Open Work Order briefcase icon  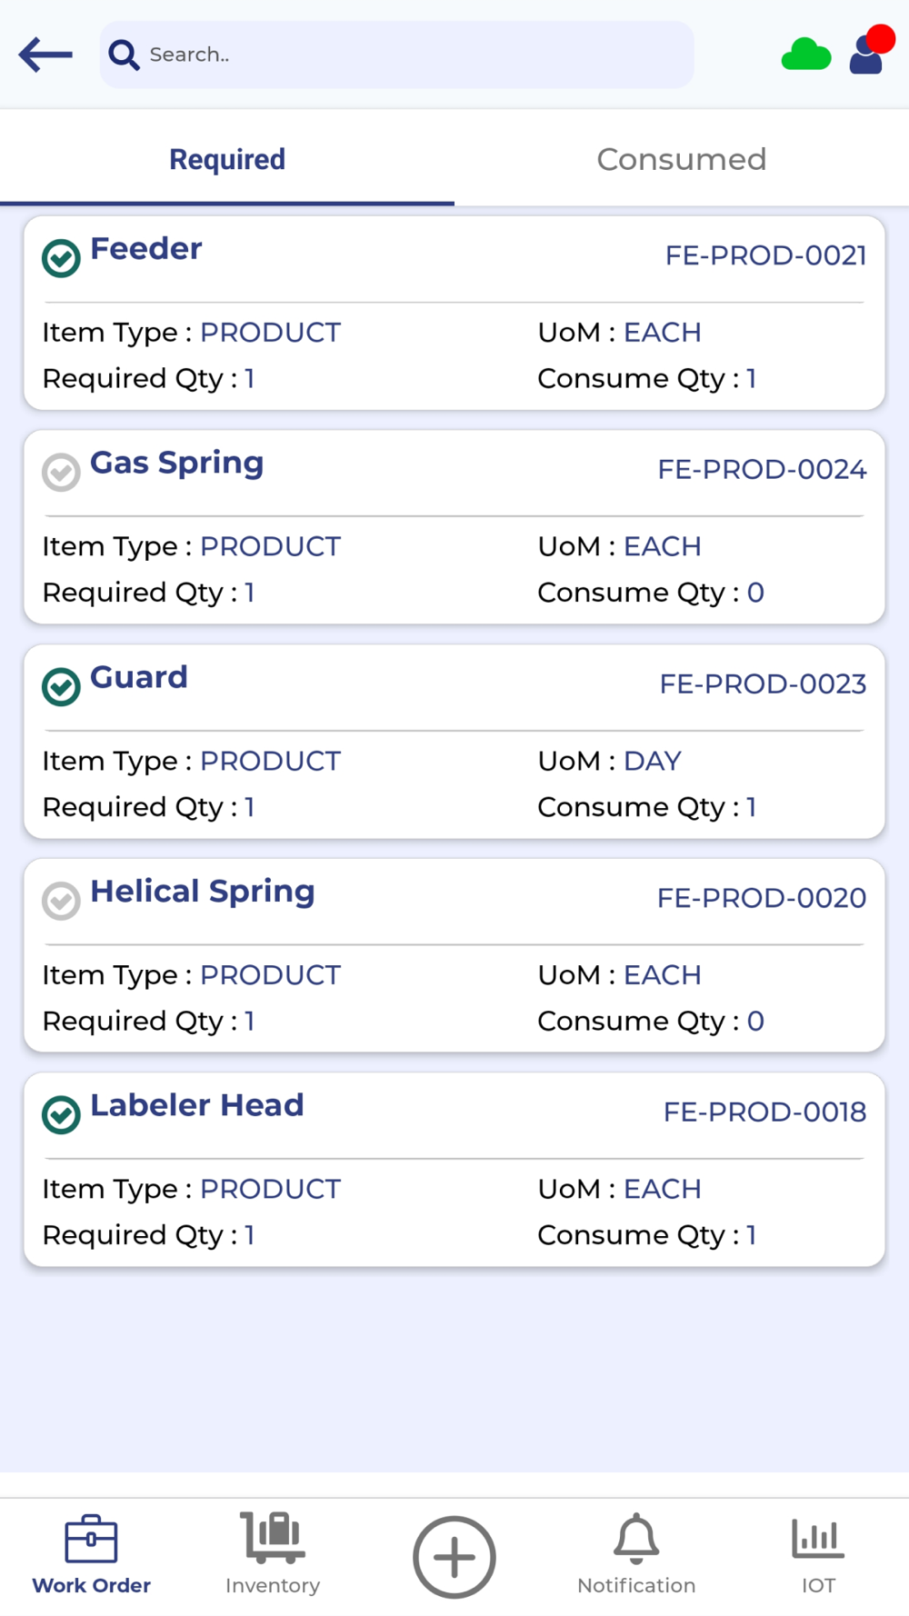pyautogui.click(x=91, y=1539)
